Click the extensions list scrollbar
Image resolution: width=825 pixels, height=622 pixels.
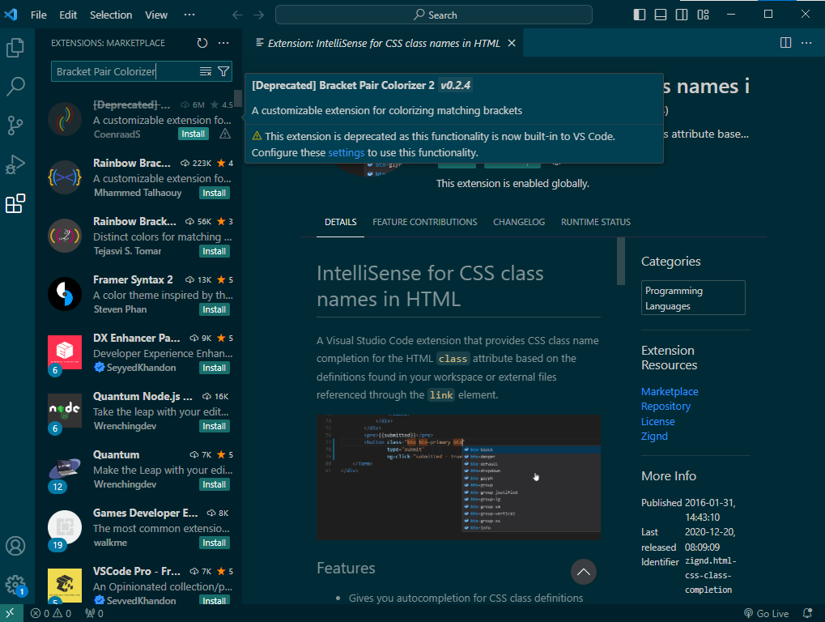[x=238, y=98]
